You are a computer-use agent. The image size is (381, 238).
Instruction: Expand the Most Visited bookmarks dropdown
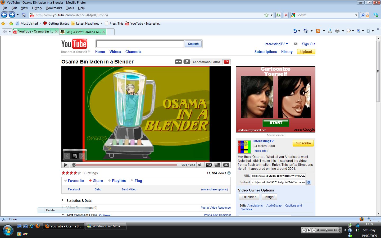(x=40, y=23)
